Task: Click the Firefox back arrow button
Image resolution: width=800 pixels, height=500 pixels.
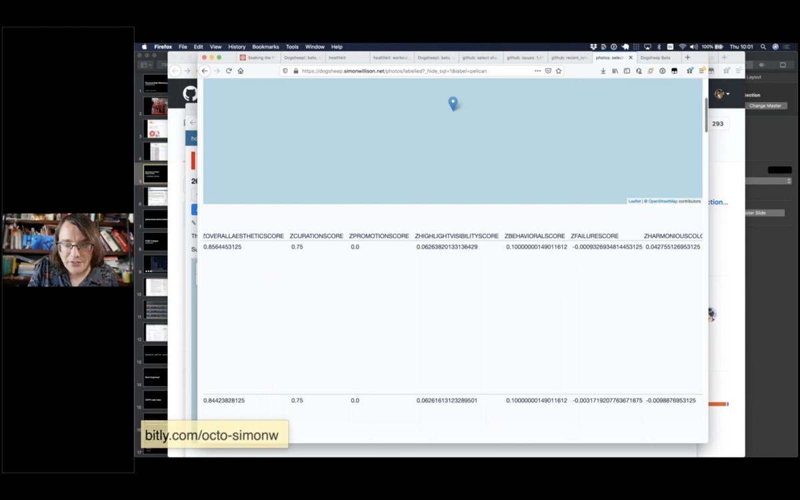Action: click(205, 71)
